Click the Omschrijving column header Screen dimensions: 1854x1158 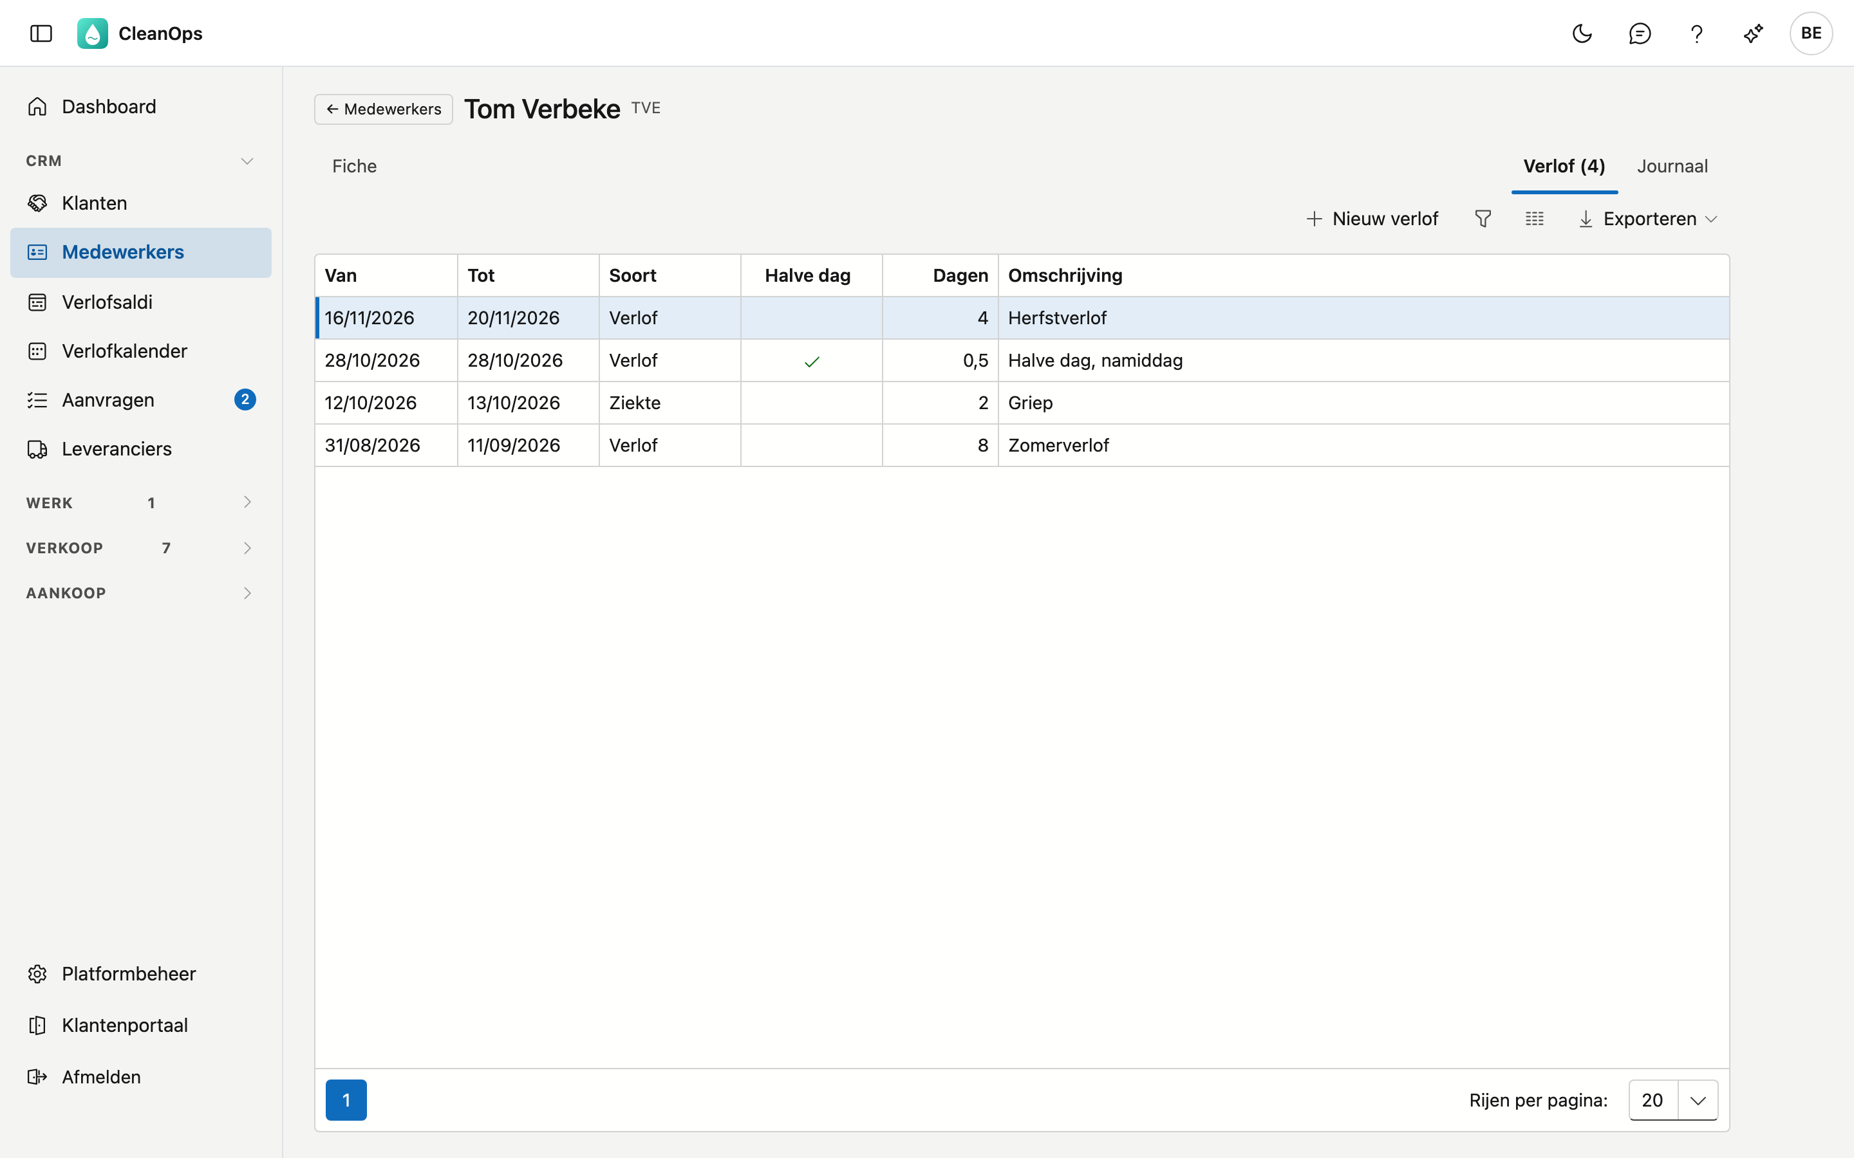pyautogui.click(x=1363, y=276)
